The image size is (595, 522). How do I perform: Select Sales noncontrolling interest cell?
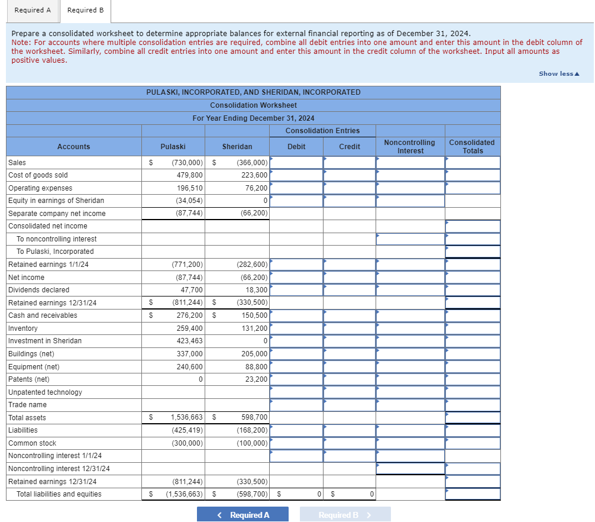[410, 163]
